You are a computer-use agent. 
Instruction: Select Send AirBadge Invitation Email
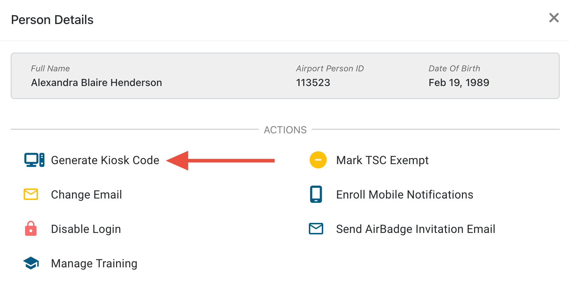pos(416,229)
